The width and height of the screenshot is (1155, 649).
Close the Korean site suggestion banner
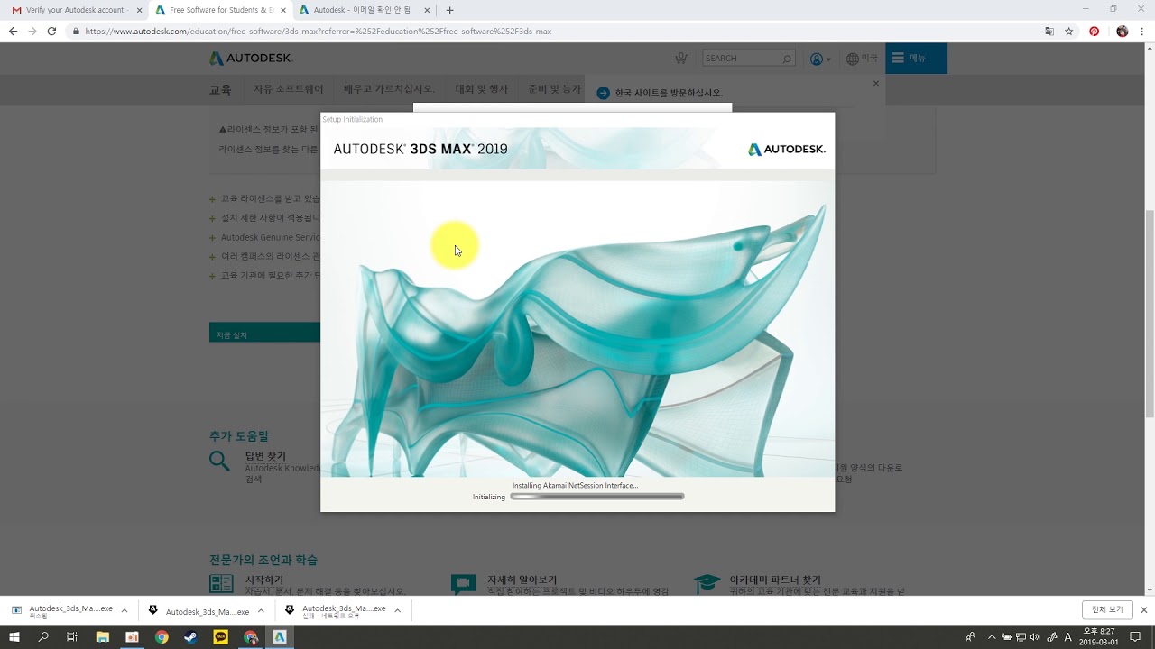click(875, 83)
